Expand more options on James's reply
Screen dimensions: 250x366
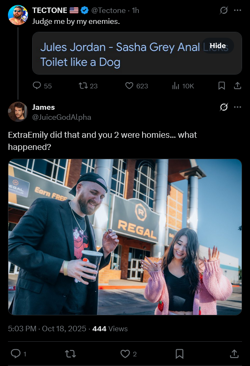tap(237, 107)
